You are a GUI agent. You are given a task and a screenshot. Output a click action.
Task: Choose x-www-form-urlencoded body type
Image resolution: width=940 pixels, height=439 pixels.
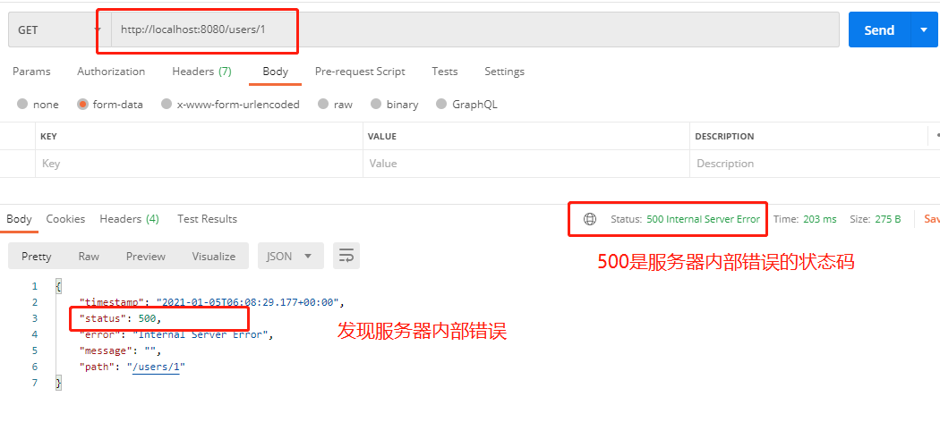[x=167, y=105]
